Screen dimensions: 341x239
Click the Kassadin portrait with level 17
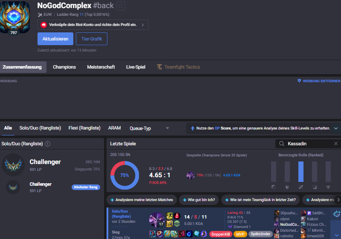click(x=157, y=220)
